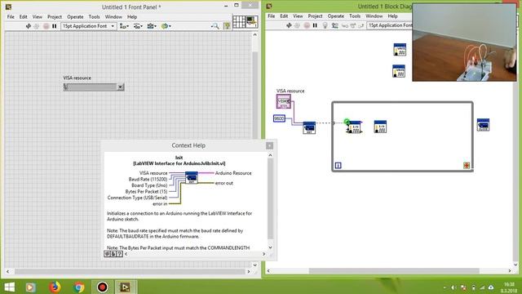The width and height of the screenshot is (522, 294).
Task: Click the Pause button in Front Panel toolbar
Action: (x=55, y=26)
